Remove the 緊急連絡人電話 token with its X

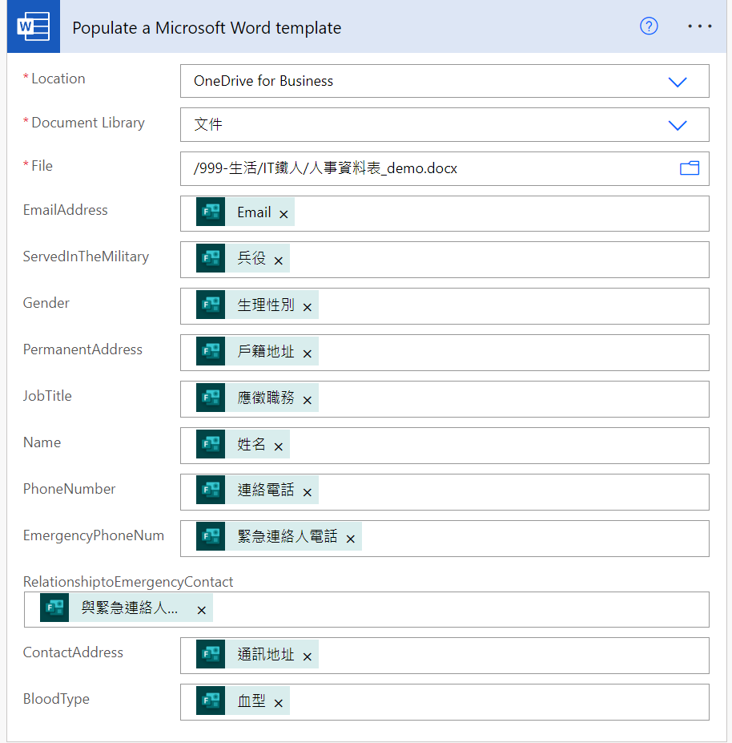(350, 539)
